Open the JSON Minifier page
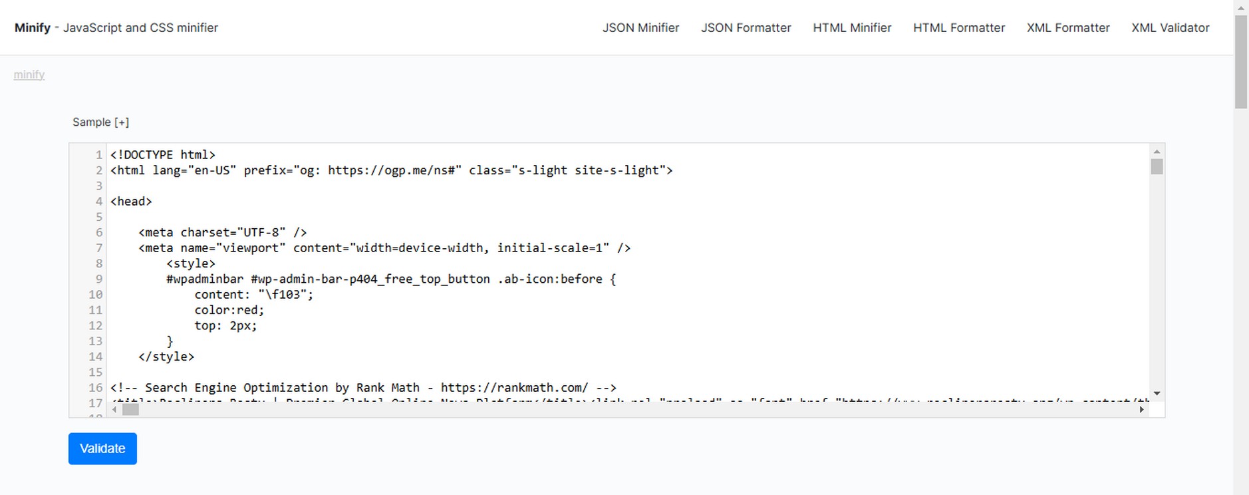The height and width of the screenshot is (495, 1249). click(640, 28)
